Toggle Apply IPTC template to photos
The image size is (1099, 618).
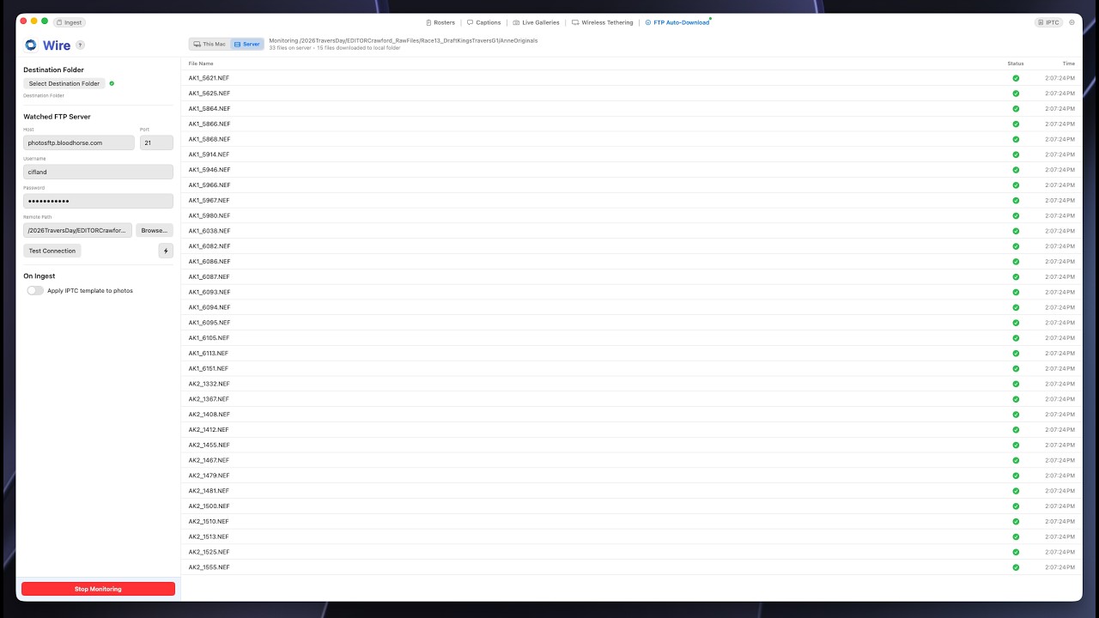(x=35, y=290)
